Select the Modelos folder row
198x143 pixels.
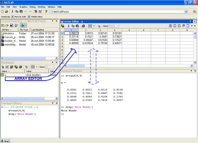pyautogui.click(x=29, y=34)
